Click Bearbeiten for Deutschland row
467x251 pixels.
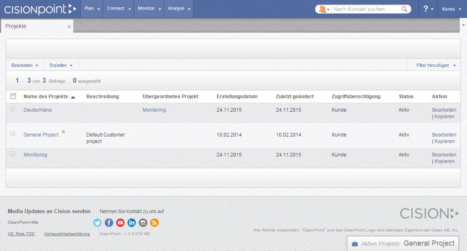pyautogui.click(x=444, y=110)
